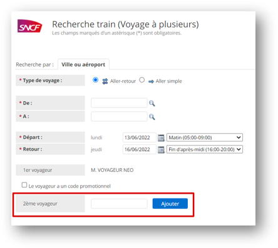Open the calendar picker for Retour date
This screenshot has height=248, width=278.
pyautogui.click(x=161, y=149)
